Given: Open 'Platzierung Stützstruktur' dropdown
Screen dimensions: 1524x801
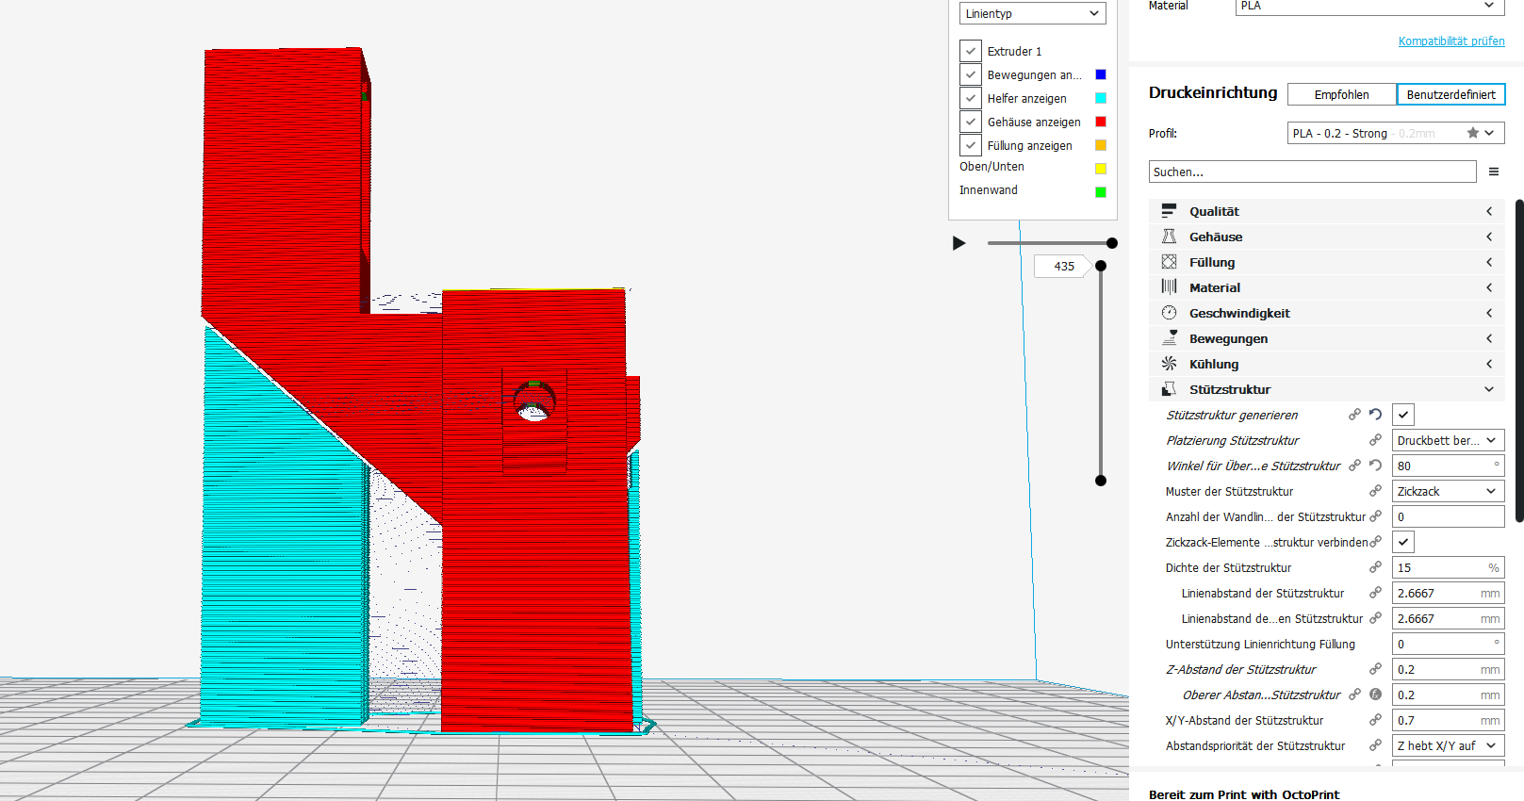Looking at the screenshot, I should pyautogui.click(x=1449, y=440).
